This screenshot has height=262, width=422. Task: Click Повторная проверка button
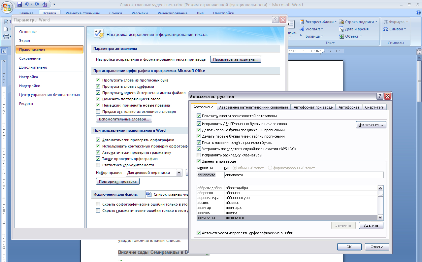tap(118, 181)
